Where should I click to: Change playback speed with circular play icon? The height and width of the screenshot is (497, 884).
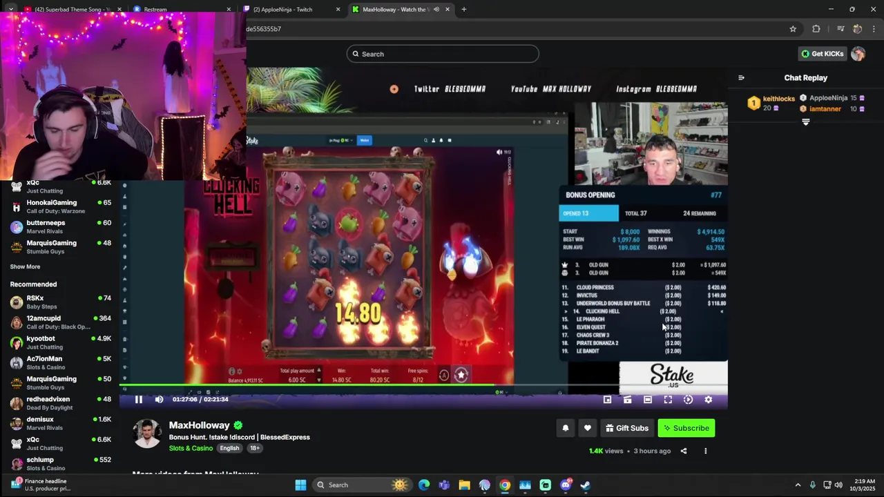pyautogui.click(x=688, y=400)
